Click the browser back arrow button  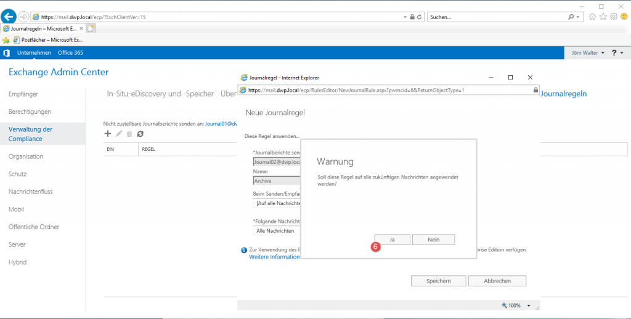[9, 17]
